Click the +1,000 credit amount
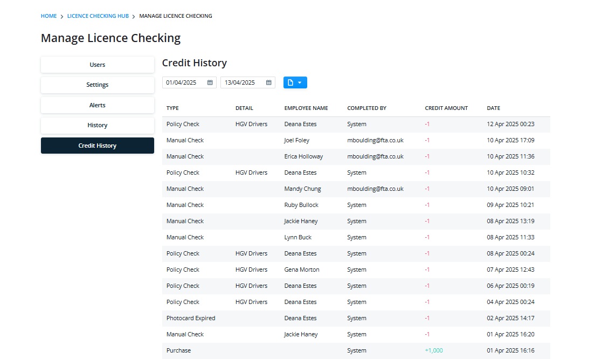 pos(434,350)
